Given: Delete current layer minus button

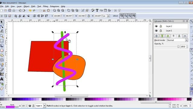Looking at the screenshot, I should pyautogui.click(x=185, y=36).
